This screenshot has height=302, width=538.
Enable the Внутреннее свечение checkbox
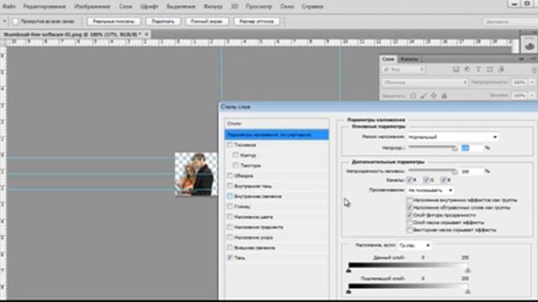(x=229, y=196)
